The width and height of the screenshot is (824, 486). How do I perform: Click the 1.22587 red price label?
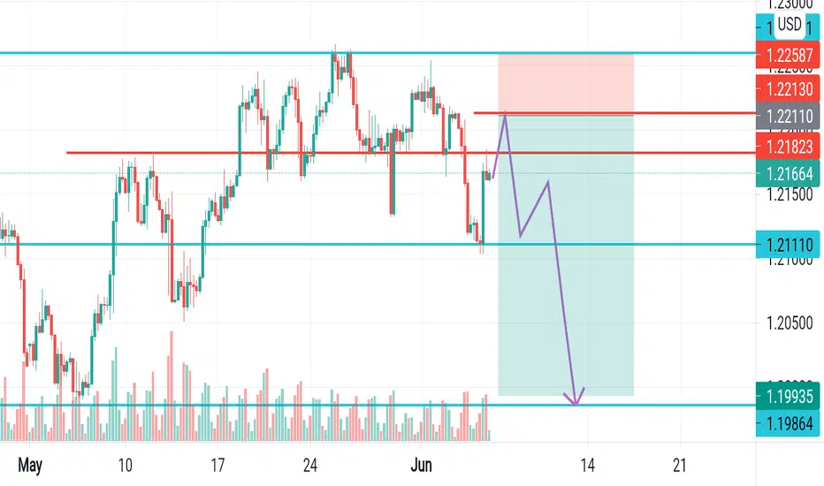coord(788,55)
